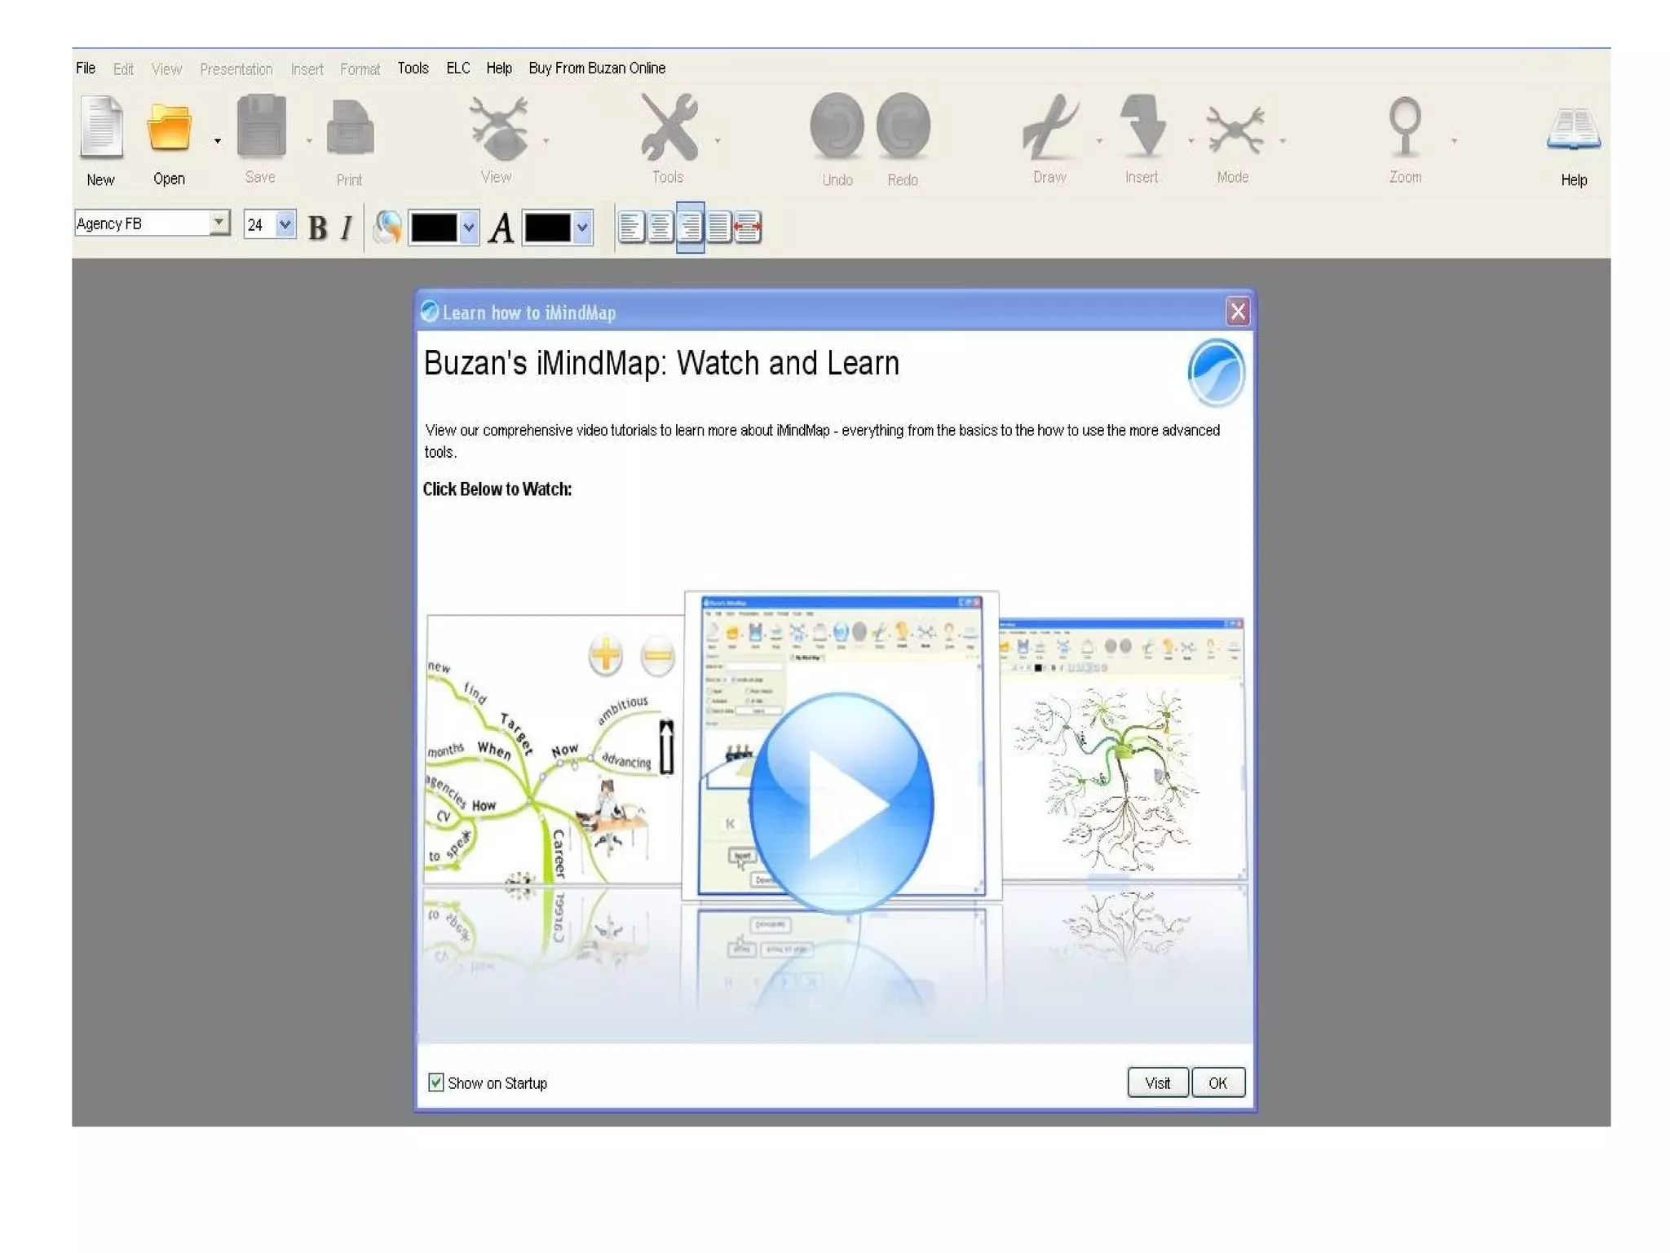Expand the Agency FB font dropdown
The height and width of the screenshot is (1253, 1670).
(219, 223)
